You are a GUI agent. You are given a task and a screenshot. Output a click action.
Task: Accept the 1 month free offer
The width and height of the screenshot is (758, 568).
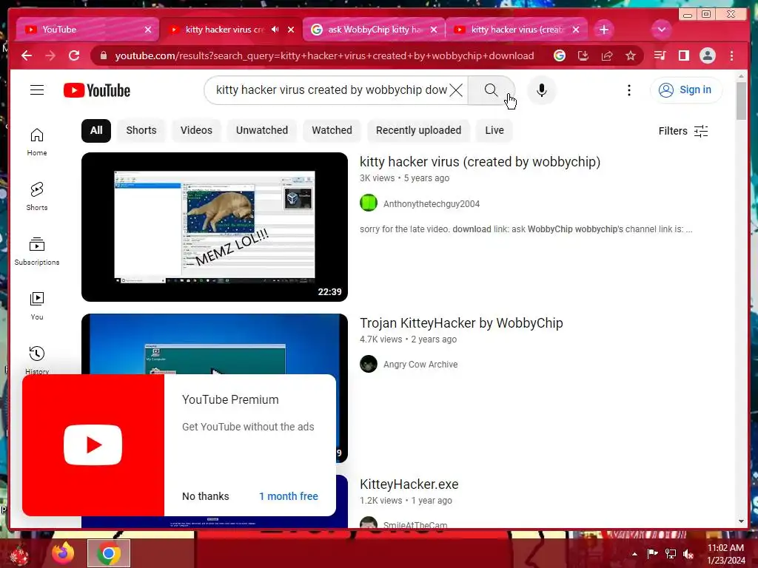[x=288, y=496]
